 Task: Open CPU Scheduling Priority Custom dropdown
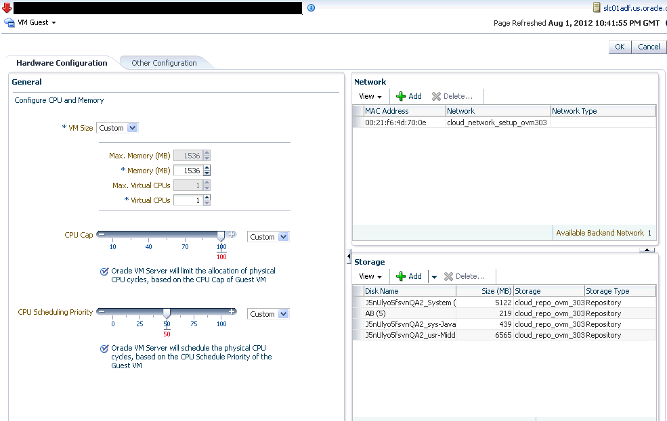click(268, 314)
